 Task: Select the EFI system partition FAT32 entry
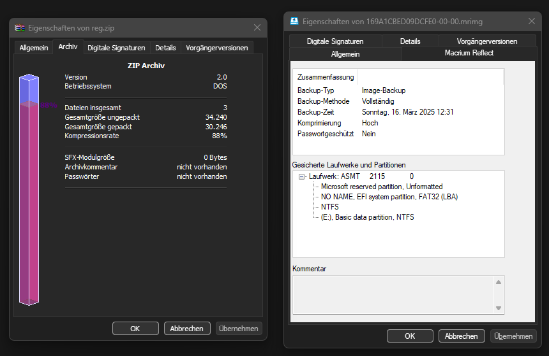[x=389, y=197]
